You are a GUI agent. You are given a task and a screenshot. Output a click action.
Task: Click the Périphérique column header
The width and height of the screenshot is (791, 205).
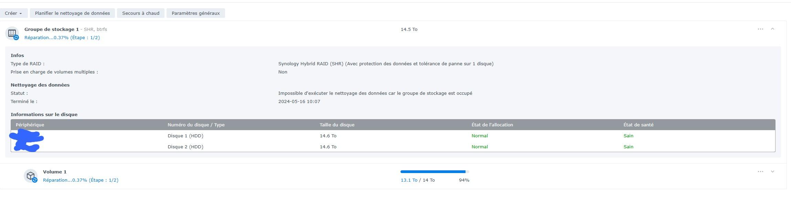[30, 125]
